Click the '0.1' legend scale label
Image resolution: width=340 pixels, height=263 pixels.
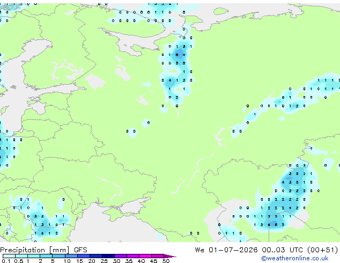point(6,261)
